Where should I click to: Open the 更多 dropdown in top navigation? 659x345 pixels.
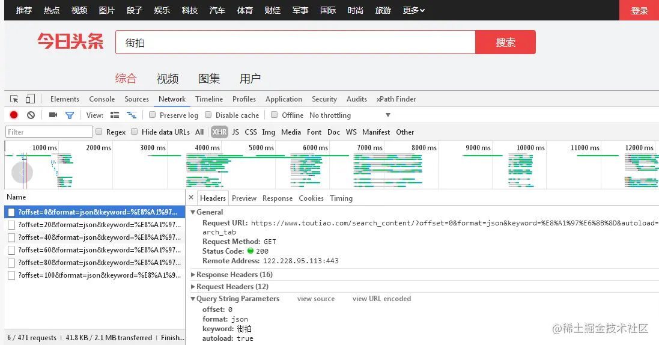413,10
